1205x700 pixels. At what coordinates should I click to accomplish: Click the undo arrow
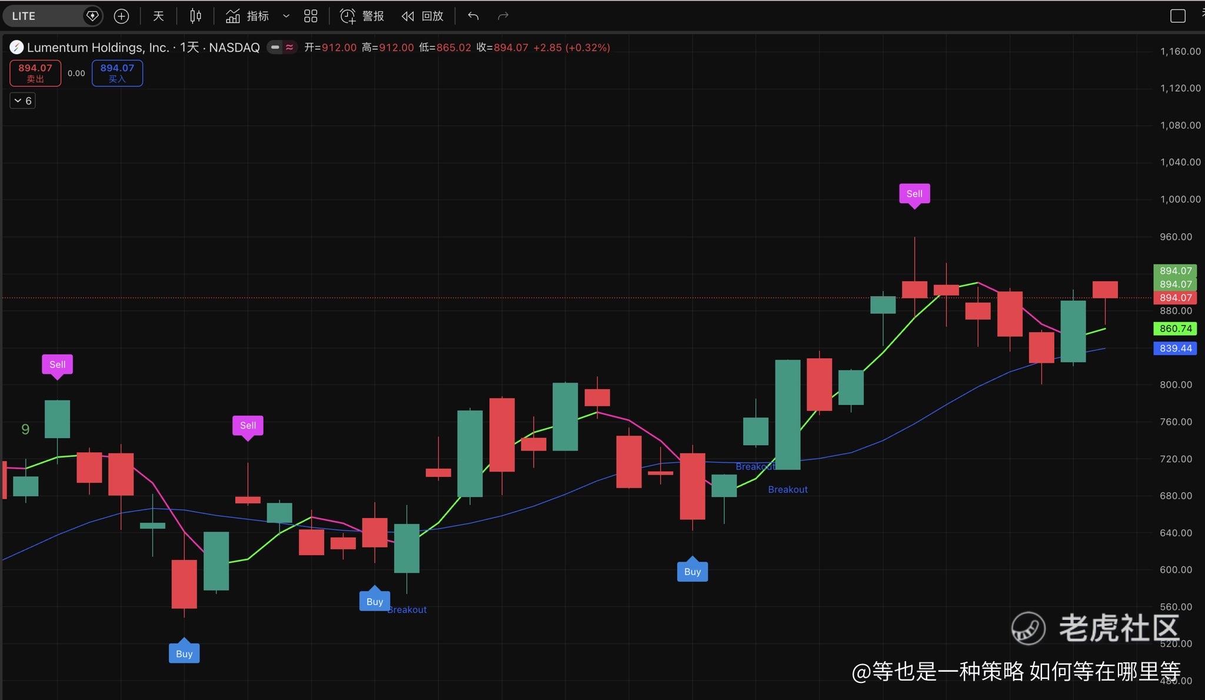point(473,16)
